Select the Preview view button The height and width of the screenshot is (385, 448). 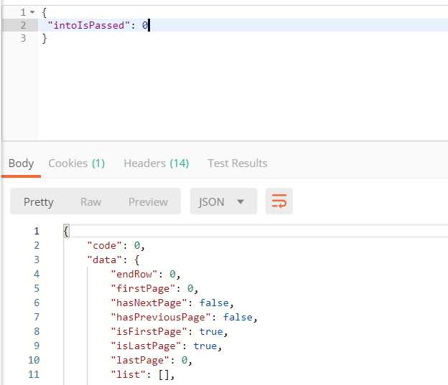148,201
